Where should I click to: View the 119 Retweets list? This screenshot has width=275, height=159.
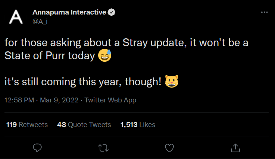(x=27, y=125)
